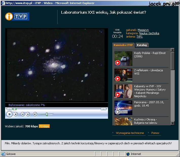180x157 pixels.
Task: Open Rajdy Polskie - Rajd Elmot title
Action: click(x=150, y=55)
